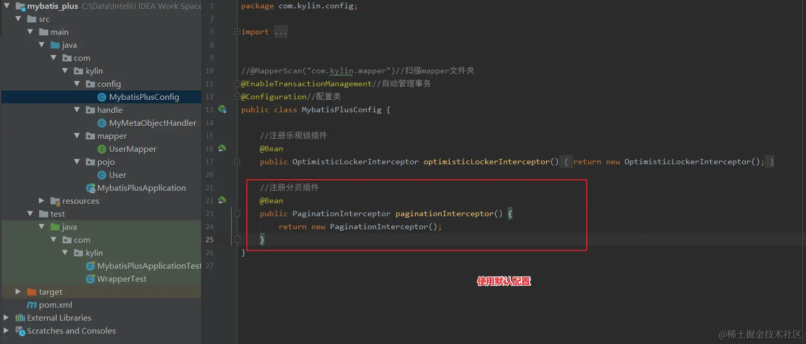Collapse the src folder arrow
The image size is (806, 344).
(19, 19)
